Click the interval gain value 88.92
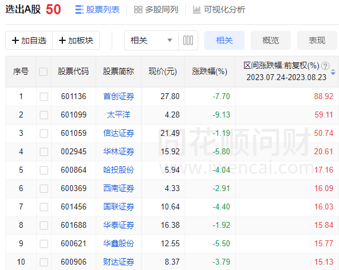 (324, 96)
